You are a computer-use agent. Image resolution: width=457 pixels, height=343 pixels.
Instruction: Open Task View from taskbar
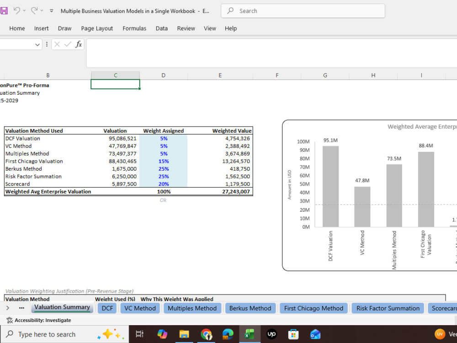click(x=139, y=334)
